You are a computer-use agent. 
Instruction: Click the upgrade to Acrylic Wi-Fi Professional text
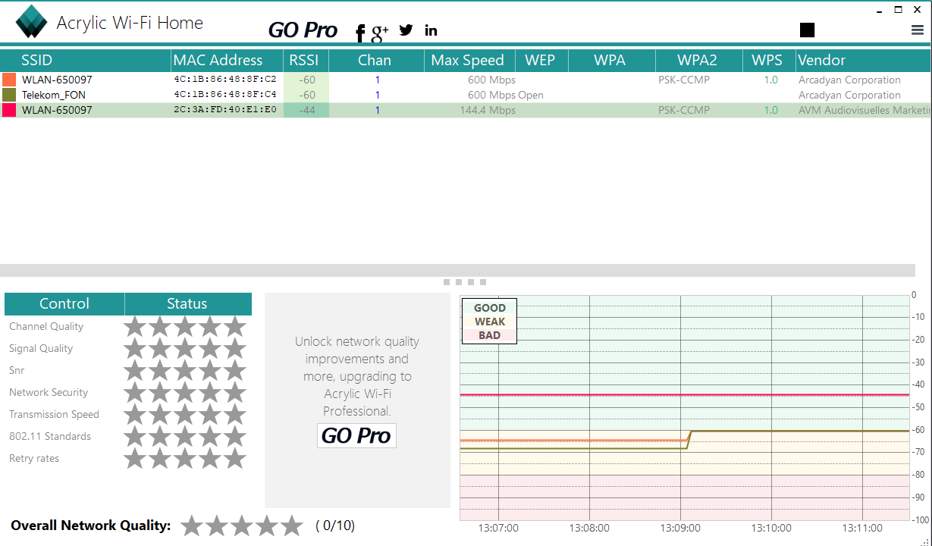(357, 376)
